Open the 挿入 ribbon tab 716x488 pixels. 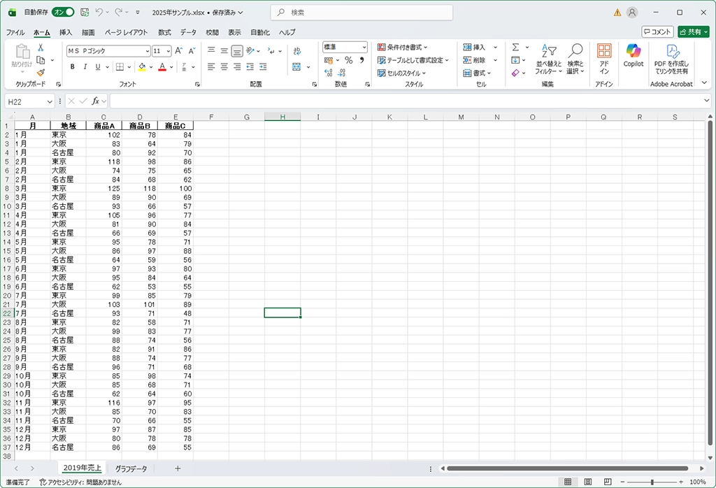click(66, 32)
